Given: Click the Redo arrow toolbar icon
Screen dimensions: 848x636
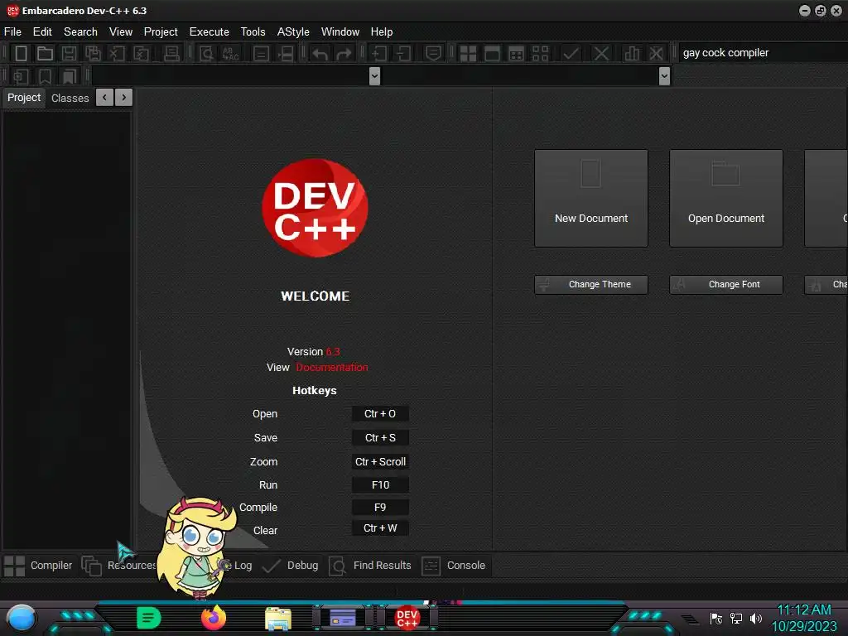Looking at the screenshot, I should coord(344,53).
